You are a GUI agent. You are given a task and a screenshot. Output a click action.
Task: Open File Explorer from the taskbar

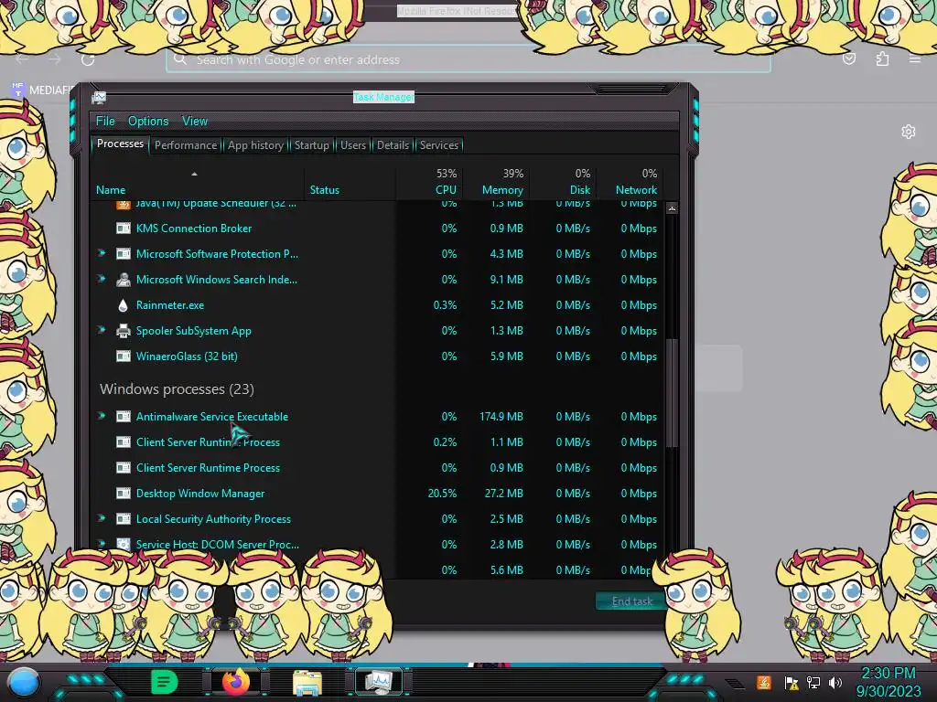point(307,682)
